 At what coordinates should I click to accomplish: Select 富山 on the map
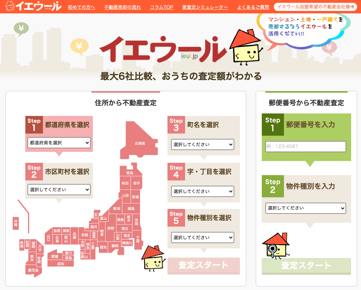coord(103,218)
